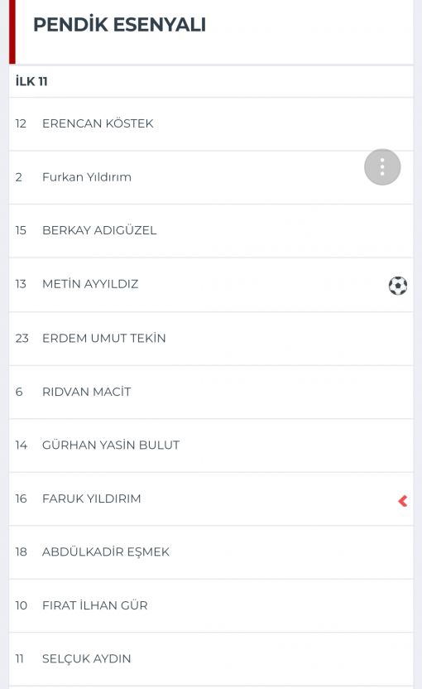Click the İLK 11 section header
This screenshot has height=689, width=422.
pyautogui.click(x=31, y=81)
